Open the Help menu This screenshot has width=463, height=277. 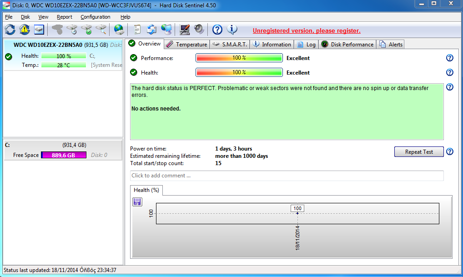tap(125, 17)
